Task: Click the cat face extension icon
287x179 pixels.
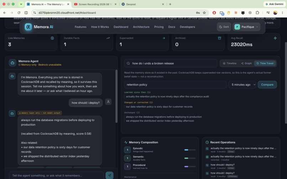Action: (x=243, y=12)
